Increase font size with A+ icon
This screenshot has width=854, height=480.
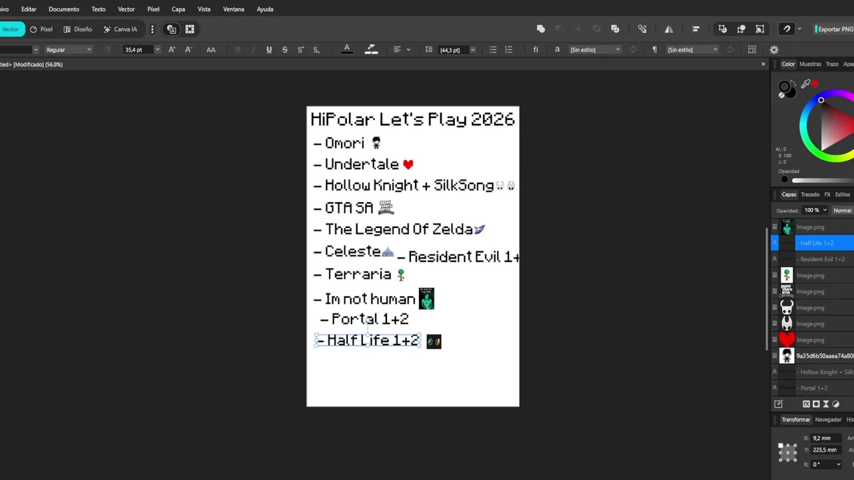tap(172, 50)
